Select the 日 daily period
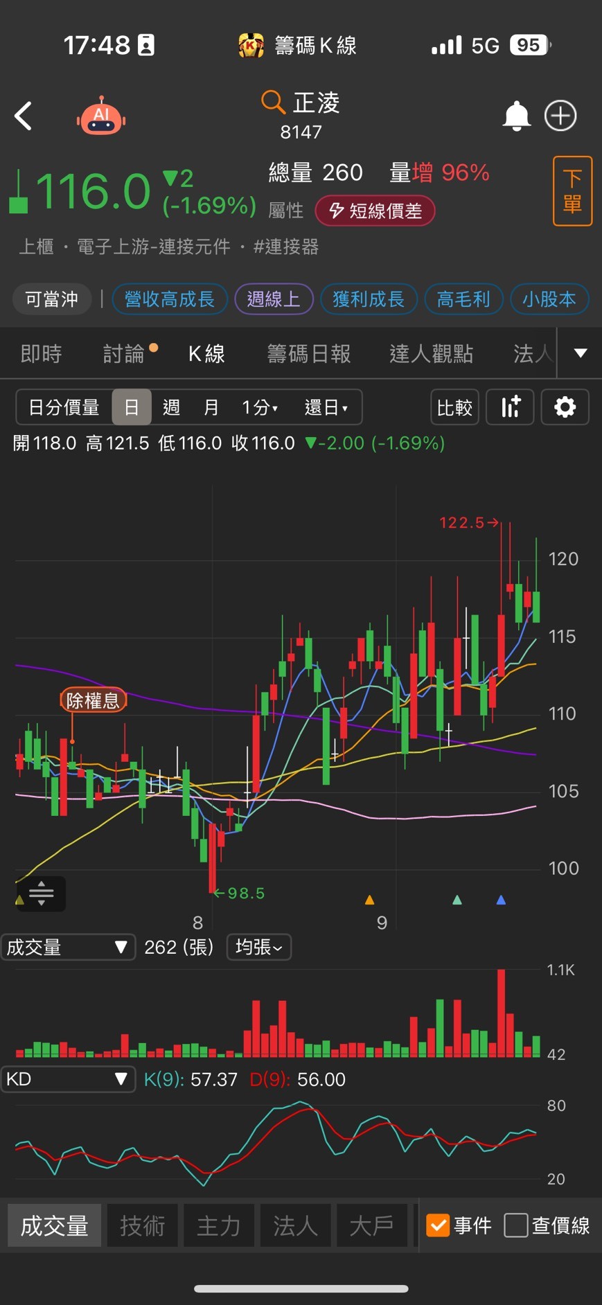The width and height of the screenshot is (602, 1305). tap(132, 407)
